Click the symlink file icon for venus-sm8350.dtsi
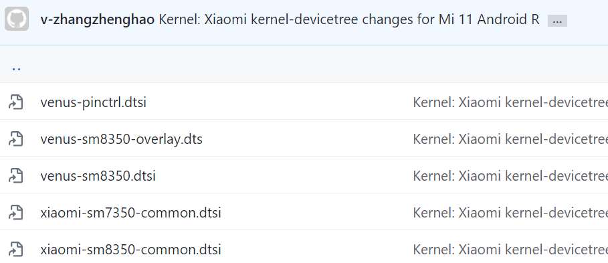608x263 pixels. (16, 175)
